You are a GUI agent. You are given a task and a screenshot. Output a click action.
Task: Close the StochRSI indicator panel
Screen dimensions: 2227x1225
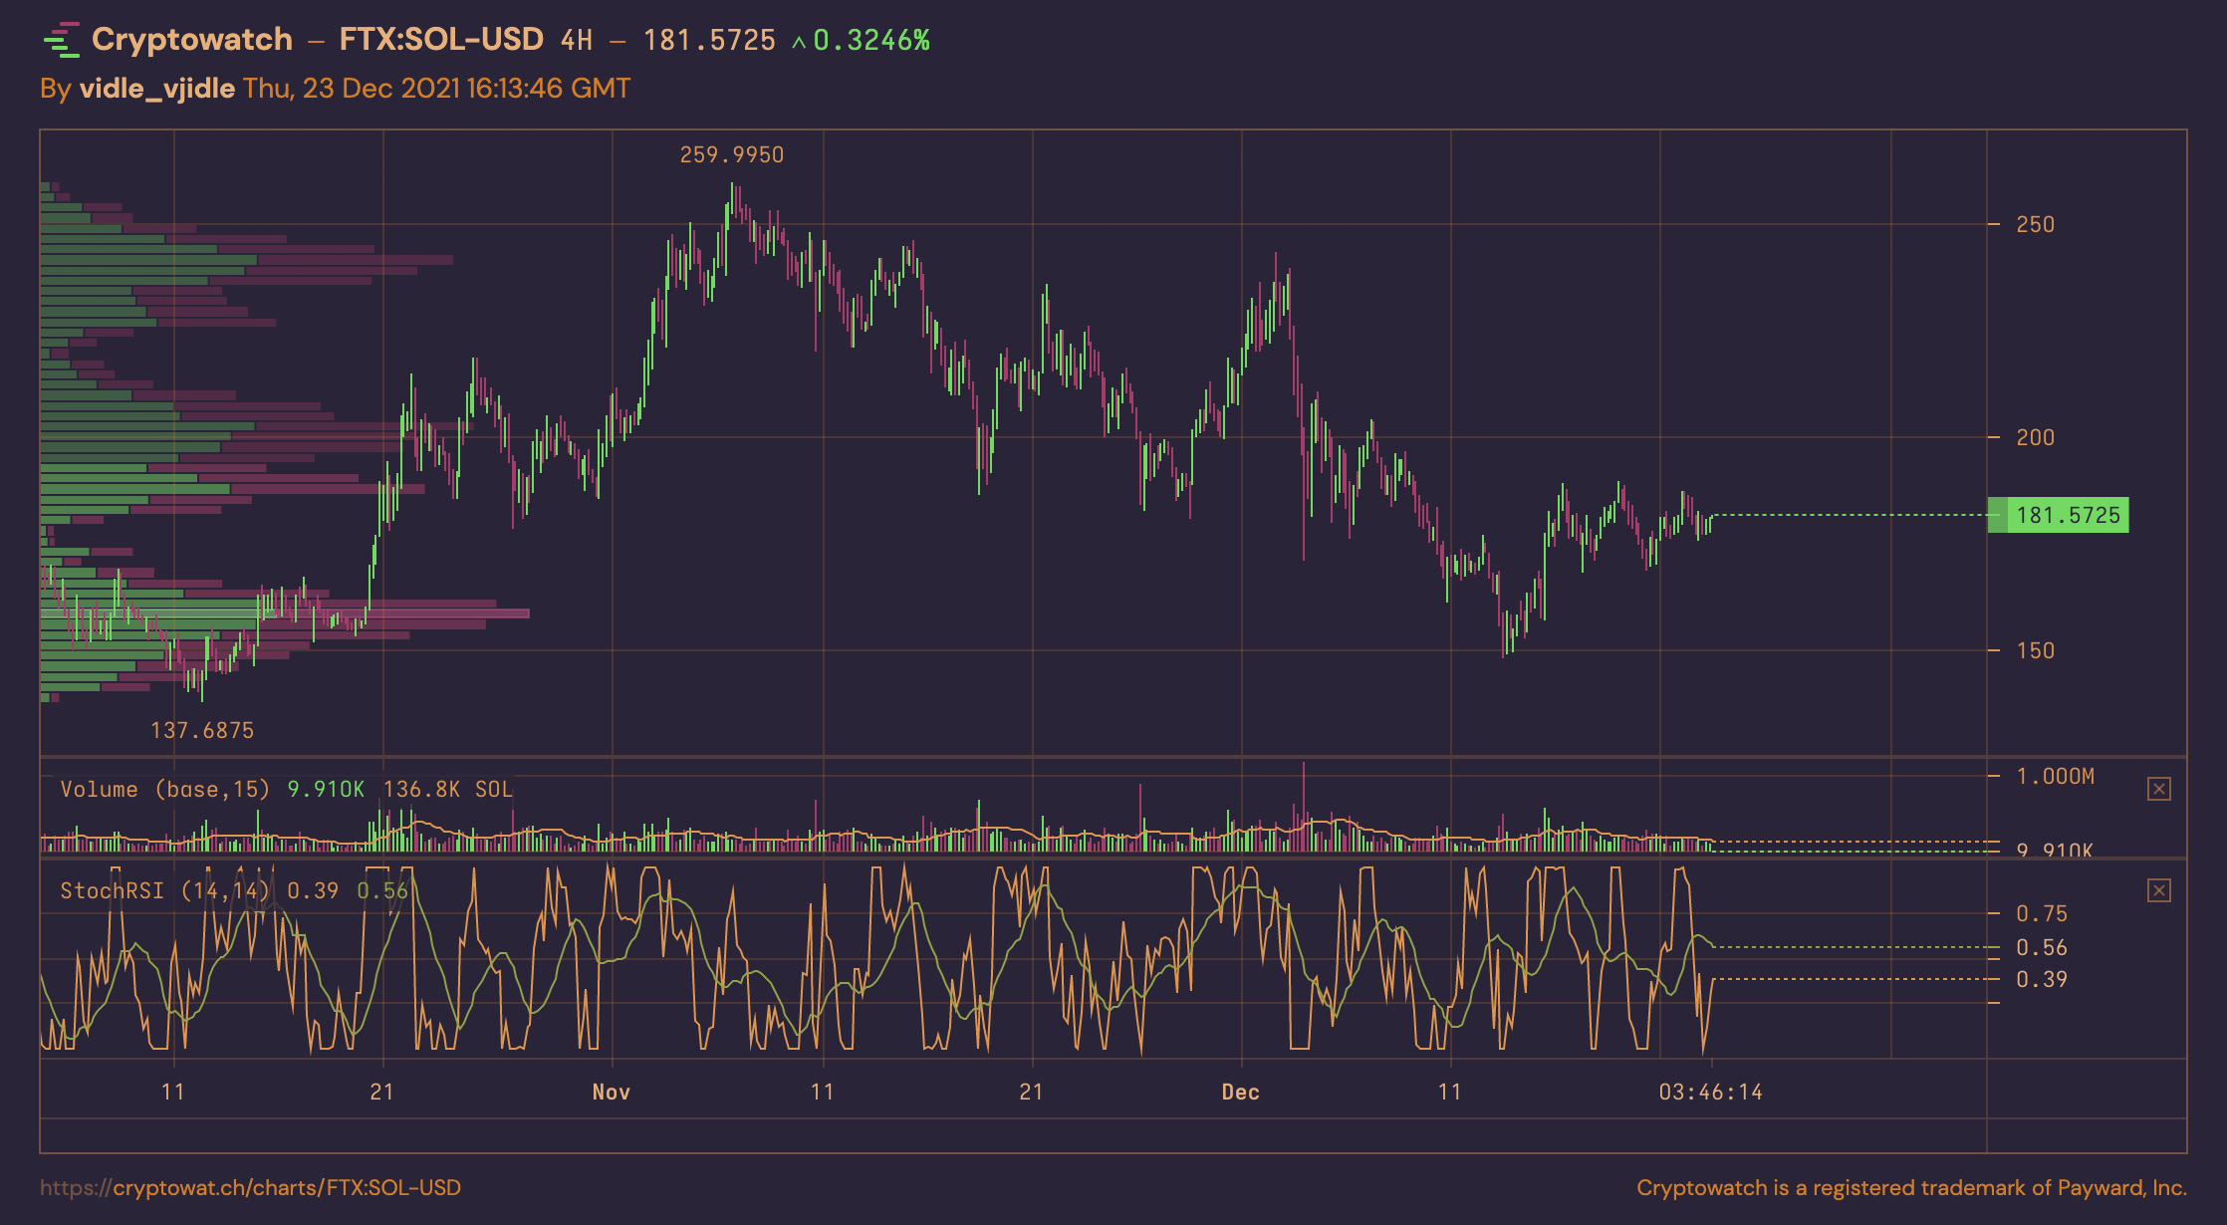(2158, 890)
